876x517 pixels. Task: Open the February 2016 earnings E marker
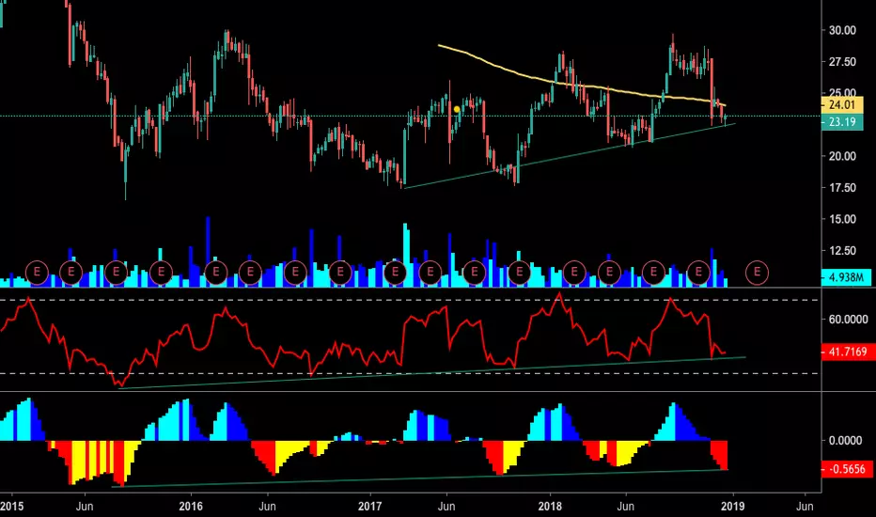tap(215, 273)
